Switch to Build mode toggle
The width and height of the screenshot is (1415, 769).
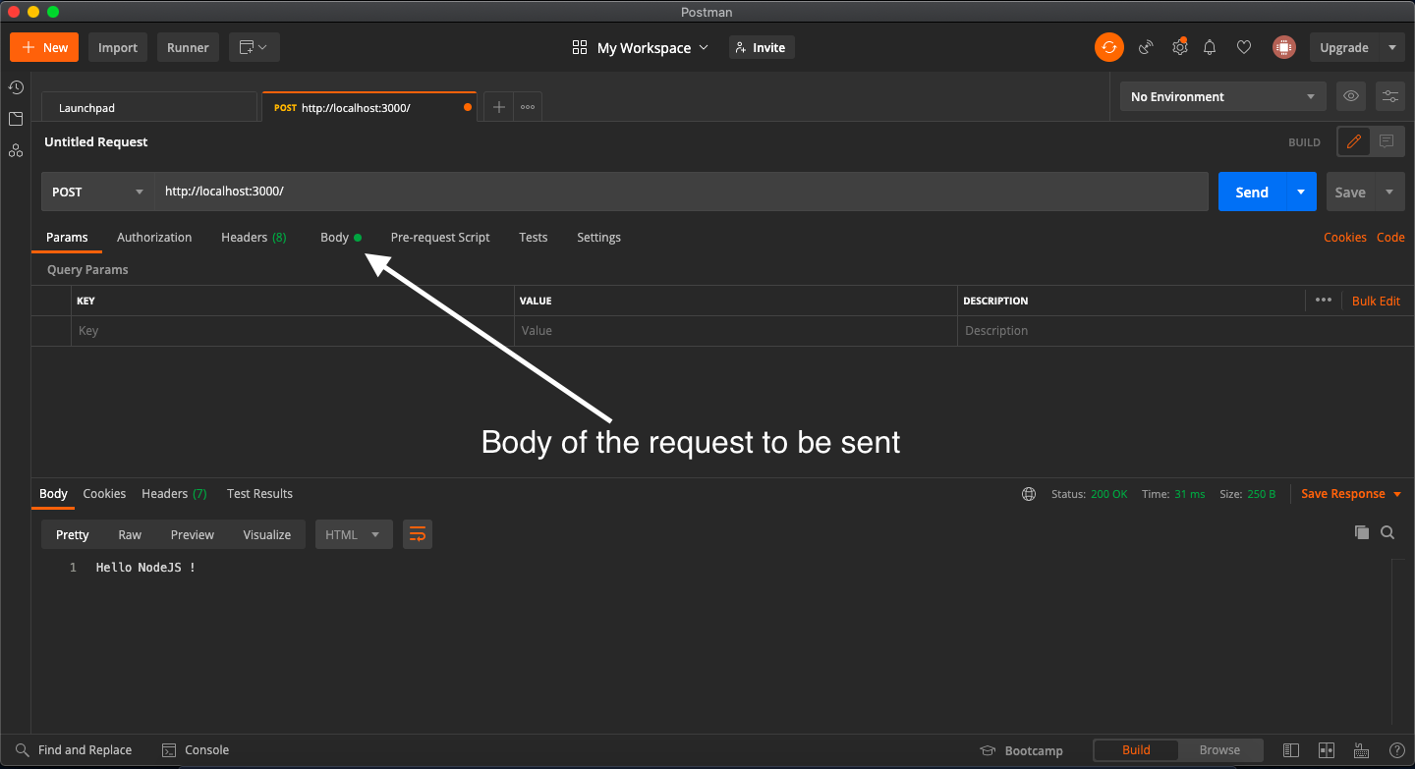point(1137,750)
